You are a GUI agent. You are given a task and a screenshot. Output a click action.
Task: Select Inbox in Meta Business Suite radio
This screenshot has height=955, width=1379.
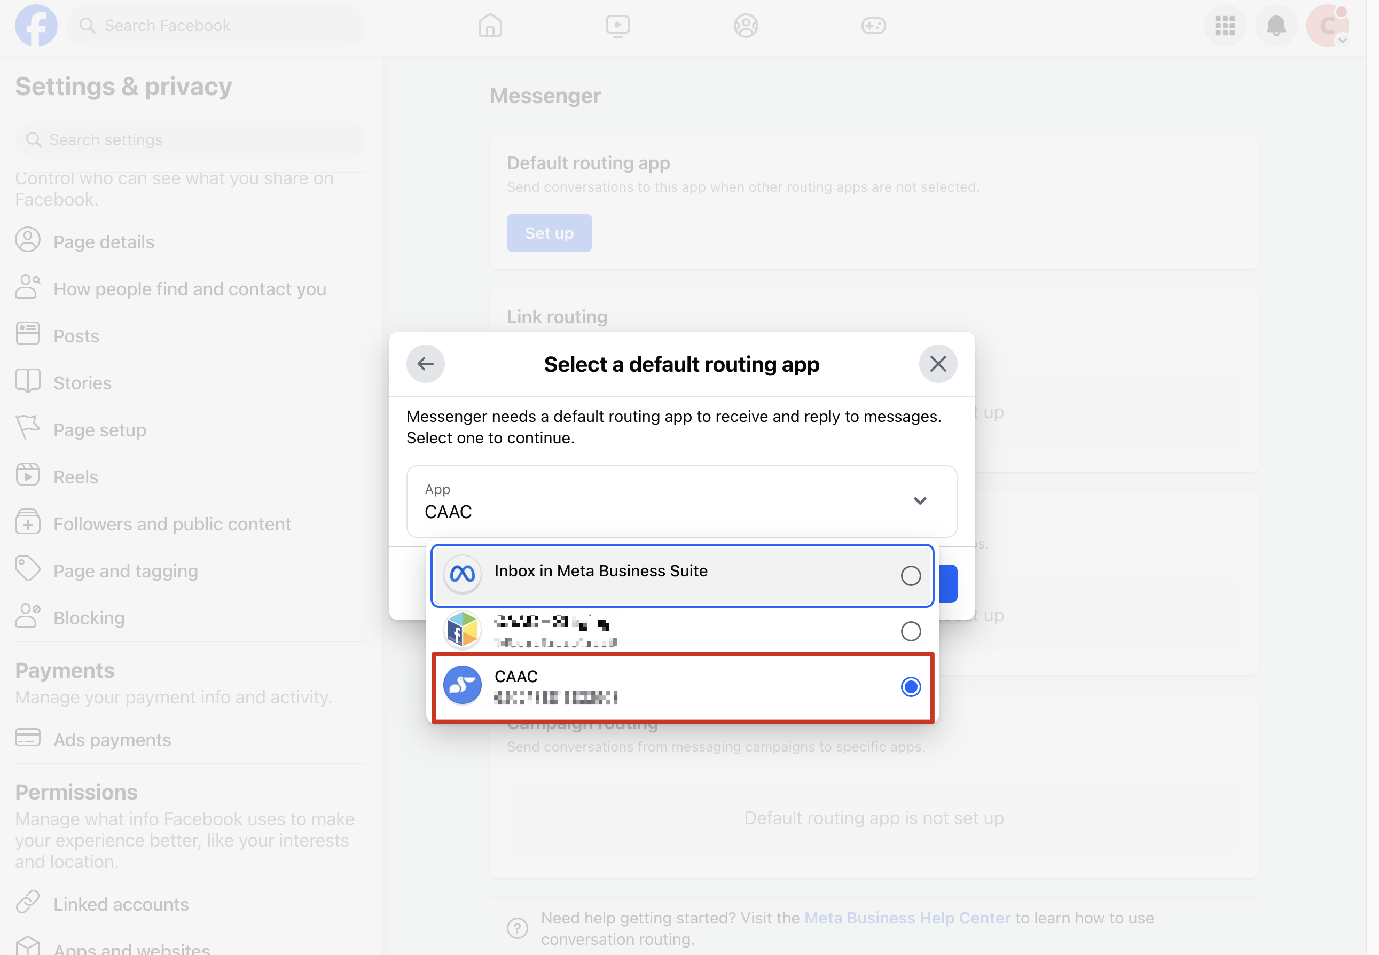coord(911,576)
